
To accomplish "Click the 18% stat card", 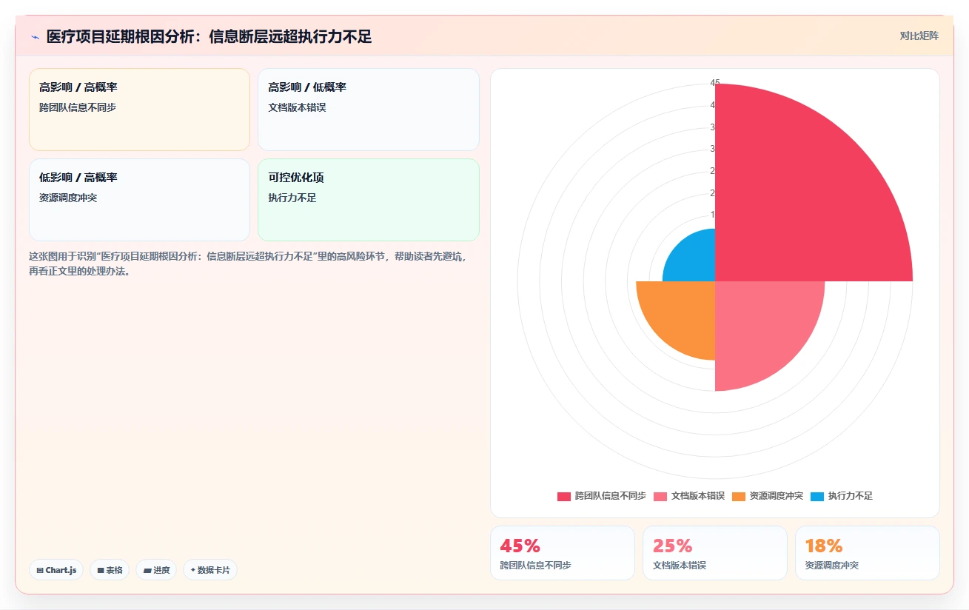I will tap(868, 553).
